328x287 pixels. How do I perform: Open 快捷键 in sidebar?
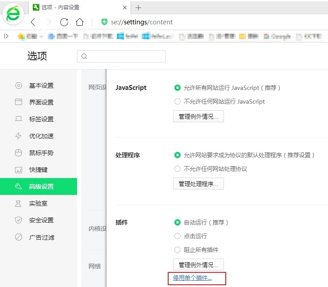point(39,170)
